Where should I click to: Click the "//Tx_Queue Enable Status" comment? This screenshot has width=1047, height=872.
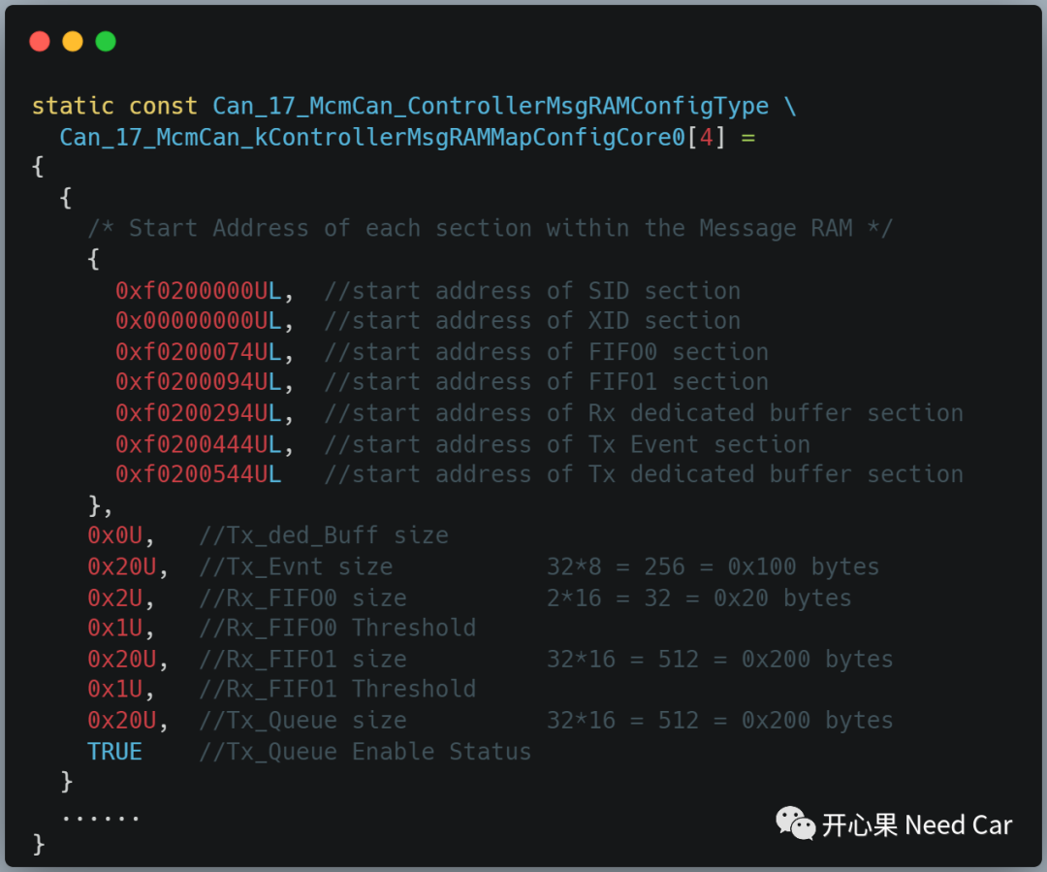[x=365, y=752]
